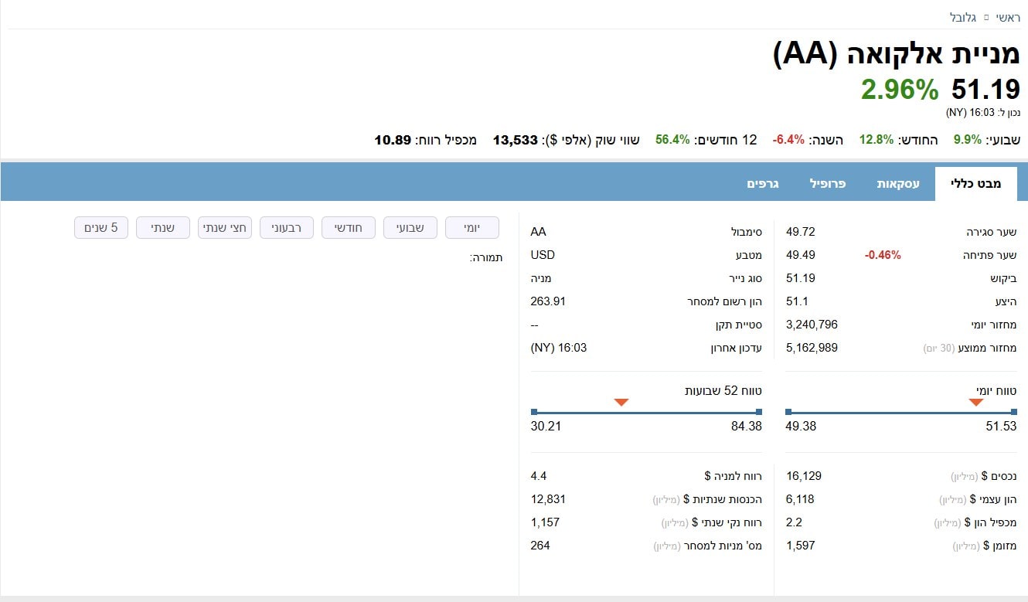Open the 'ראשי' breadcrumb link

(x=1007, y=17)
